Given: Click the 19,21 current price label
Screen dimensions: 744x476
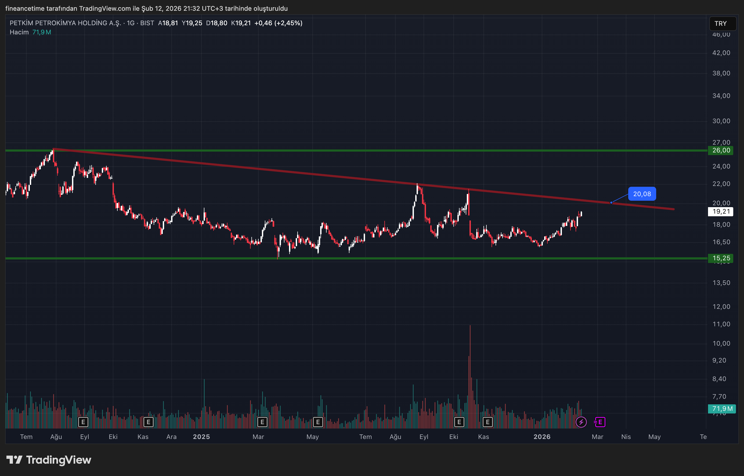Looking at the screenshot, I should pyautogui.click(x=720, y=212).
